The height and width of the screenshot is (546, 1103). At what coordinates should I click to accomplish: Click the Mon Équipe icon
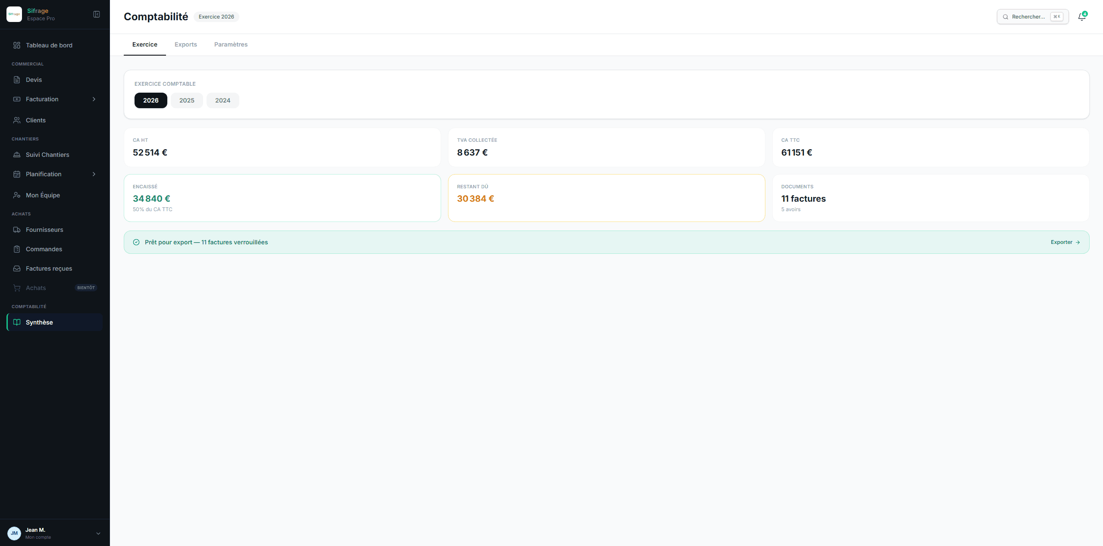17,195
